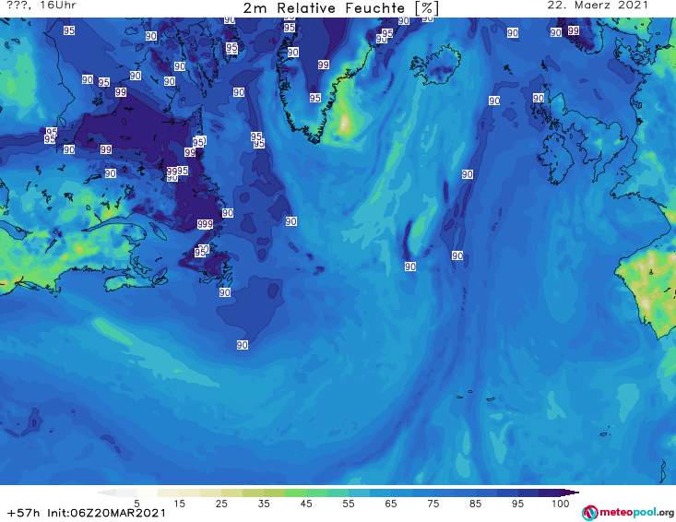The image size is (676, 522).
Task: Click the '+57h Init:06Z20MAR2021' forecast run text
Action: 87,513
